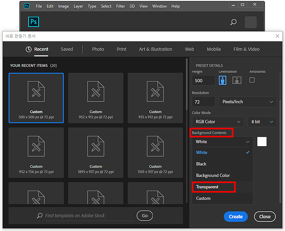Screen dimensions: 285x231
Task: Click the Close button
Action: tap(265, 216)
